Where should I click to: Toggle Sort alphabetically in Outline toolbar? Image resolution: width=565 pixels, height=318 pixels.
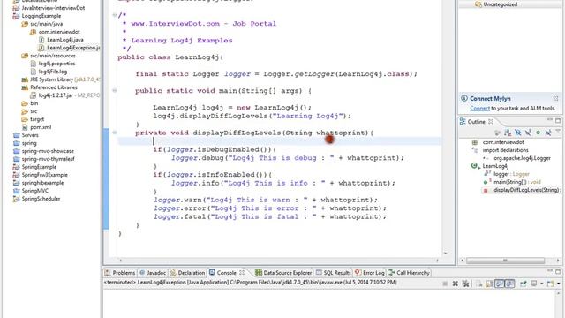tap(508, 132)
